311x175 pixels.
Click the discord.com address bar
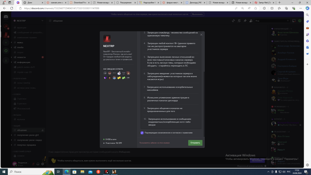tap(127, 8)
